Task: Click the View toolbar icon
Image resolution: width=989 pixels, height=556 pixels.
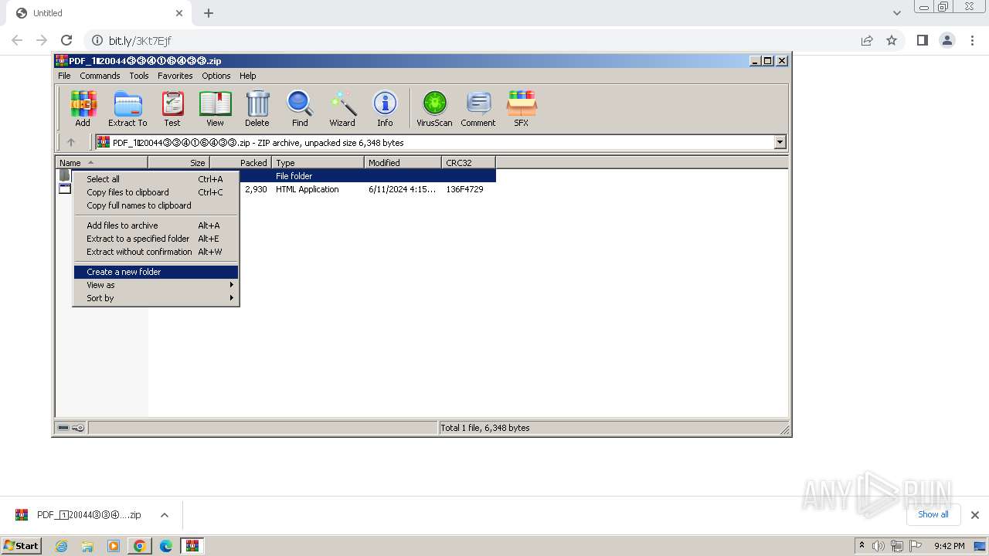Action: [x=215, y=109]
